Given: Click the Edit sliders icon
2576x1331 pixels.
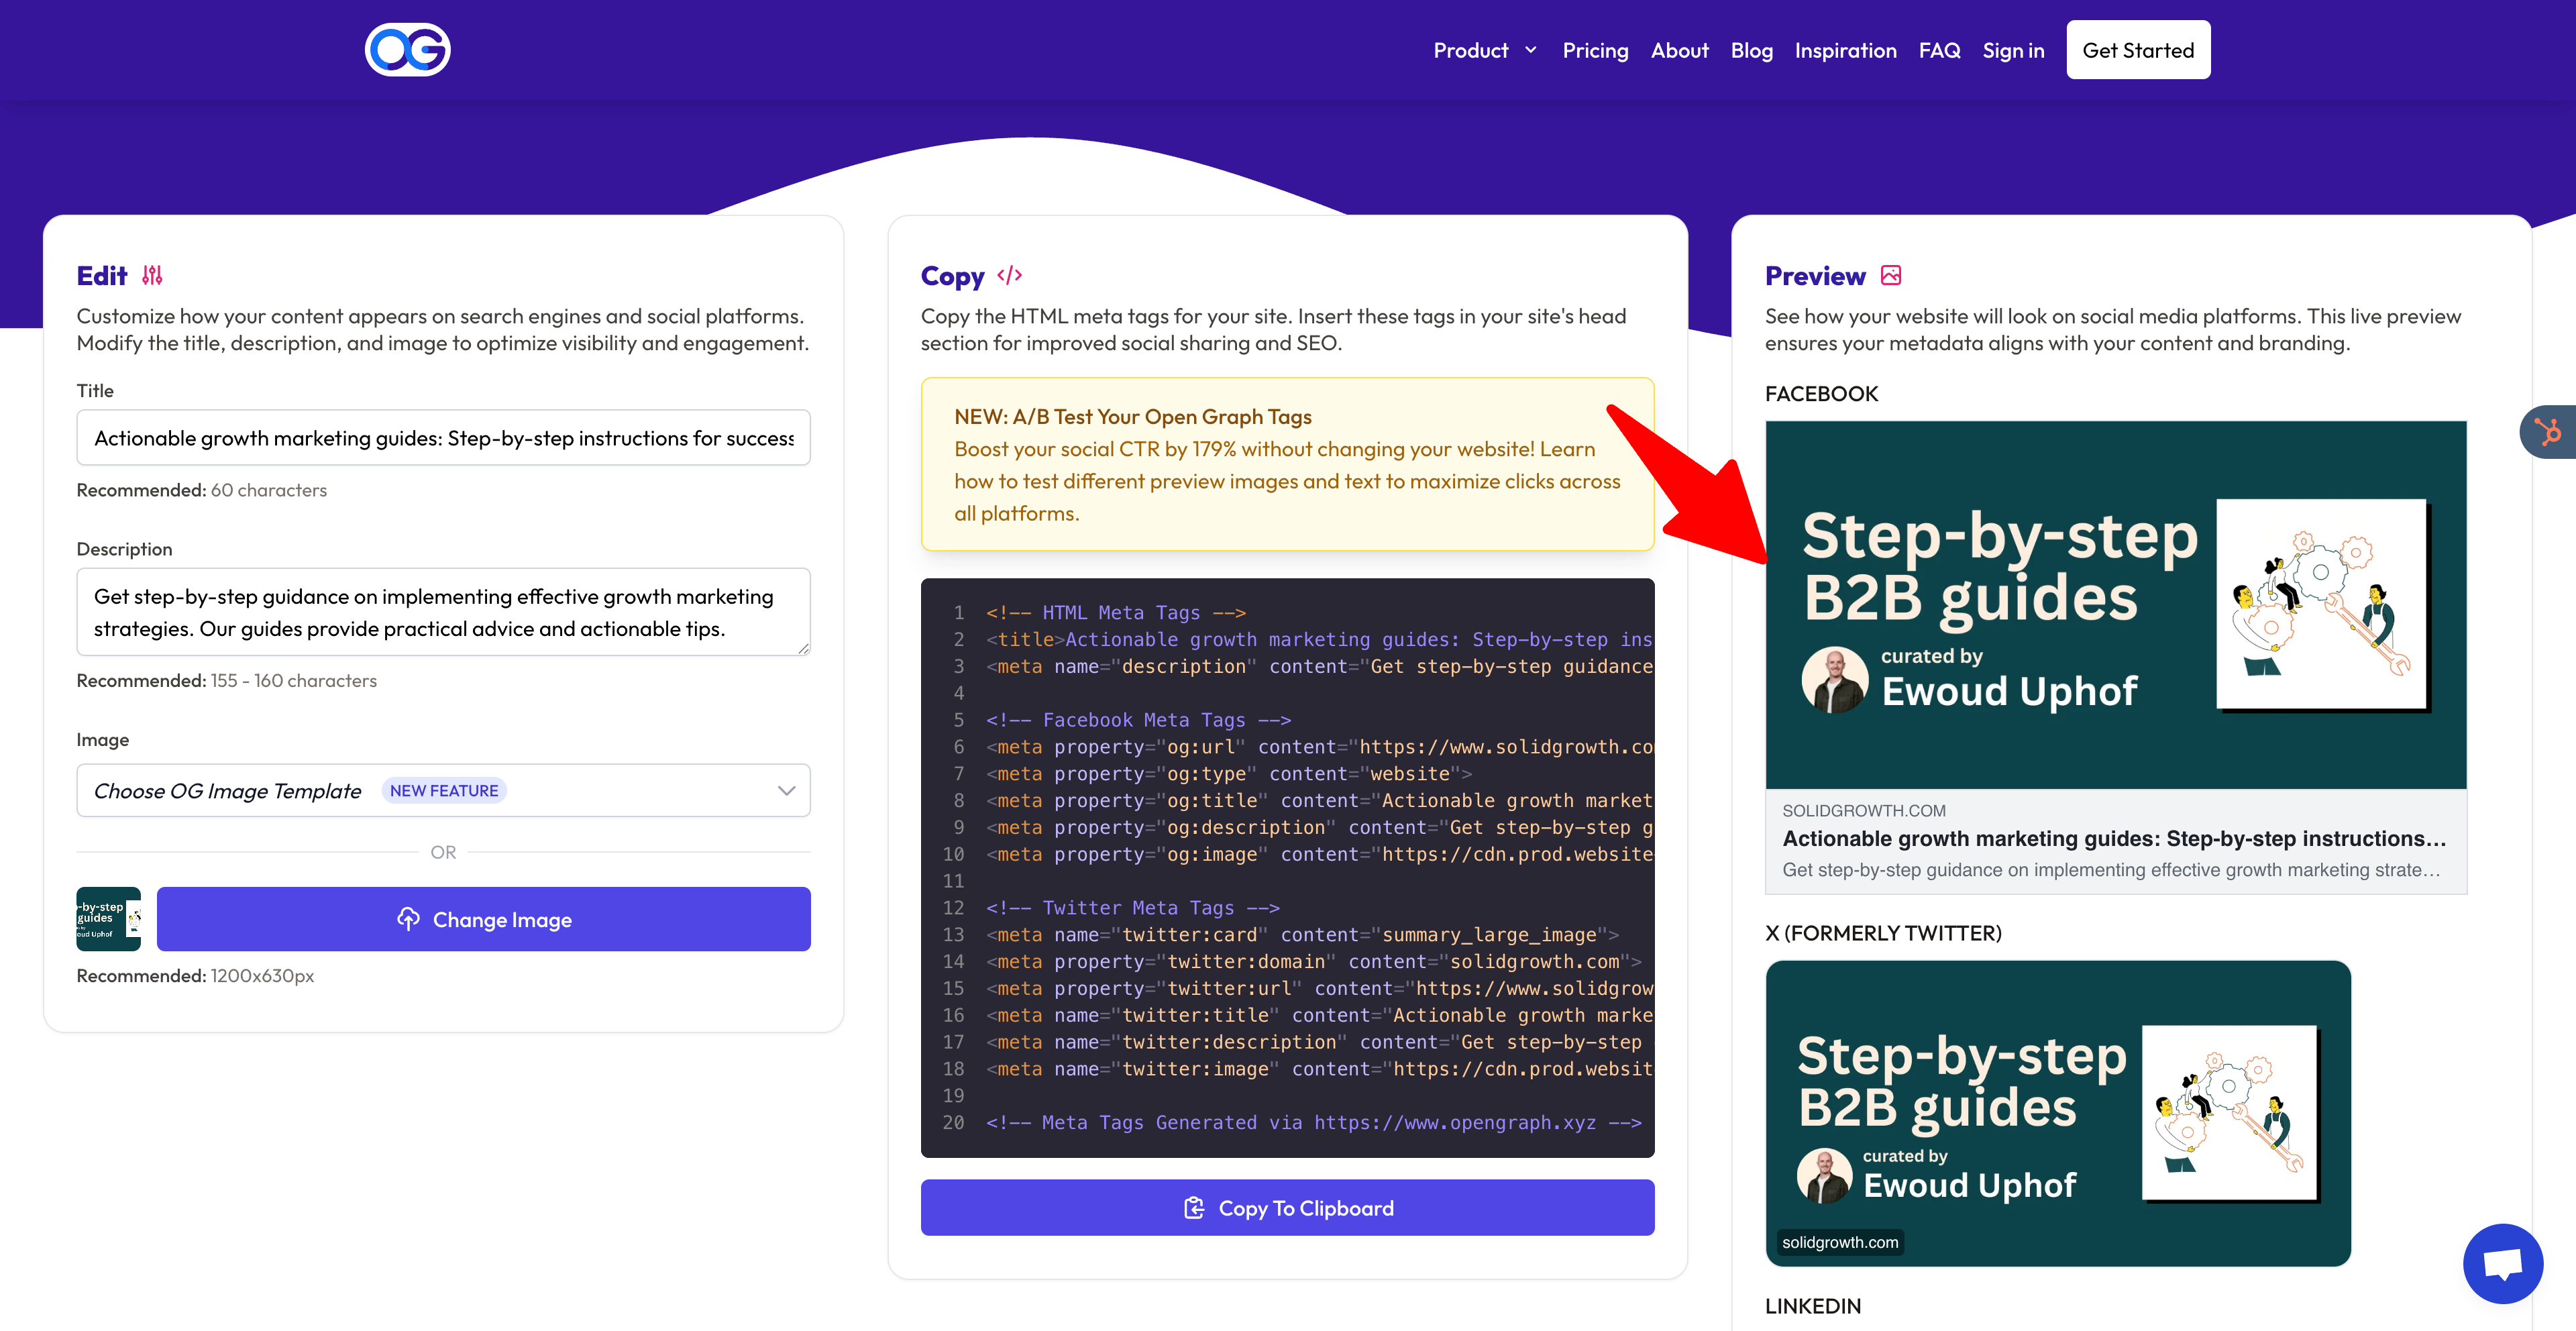Looking at the screenshot, I should 152,275.
